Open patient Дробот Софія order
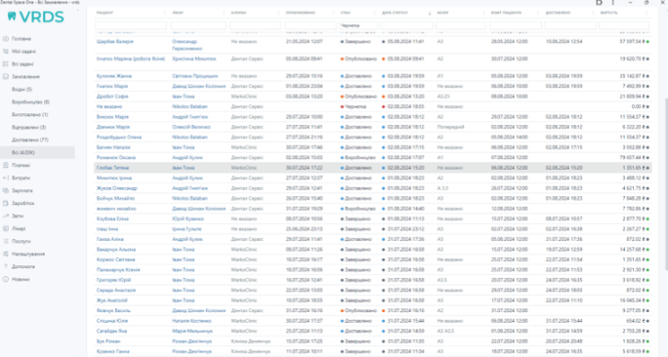The image size is (668, 357). pos(112,97)
